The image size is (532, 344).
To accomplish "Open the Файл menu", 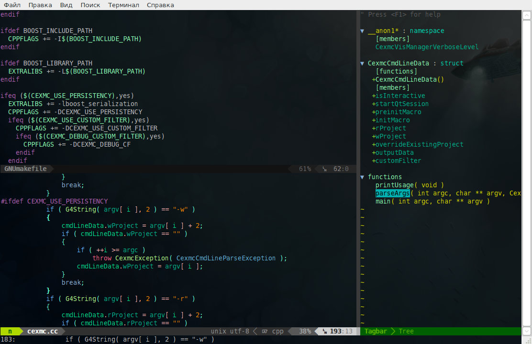I will (x=12, y=5).
